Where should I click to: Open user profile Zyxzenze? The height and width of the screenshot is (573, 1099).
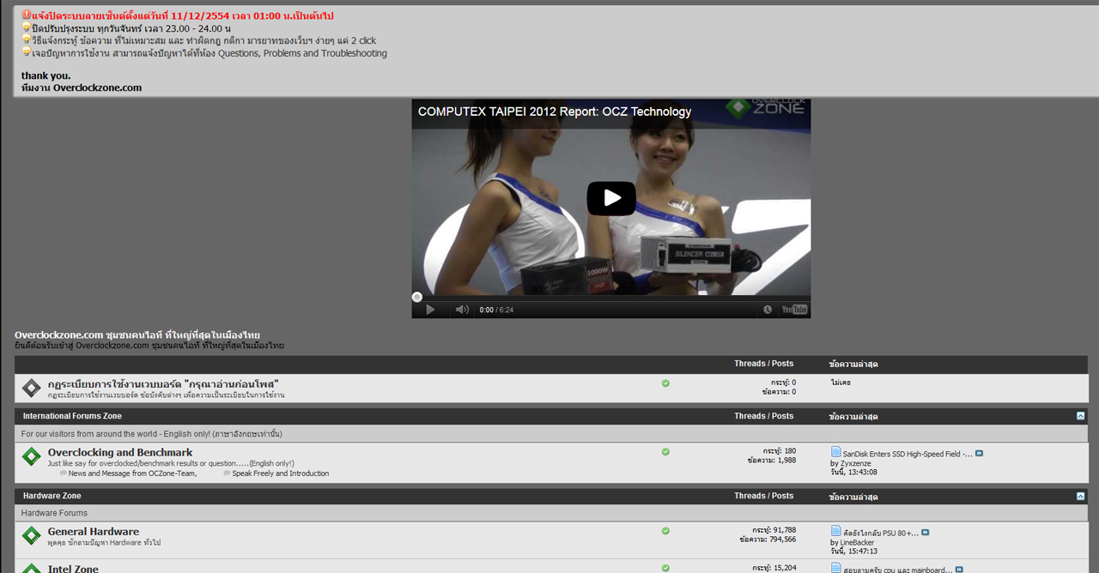855,463
